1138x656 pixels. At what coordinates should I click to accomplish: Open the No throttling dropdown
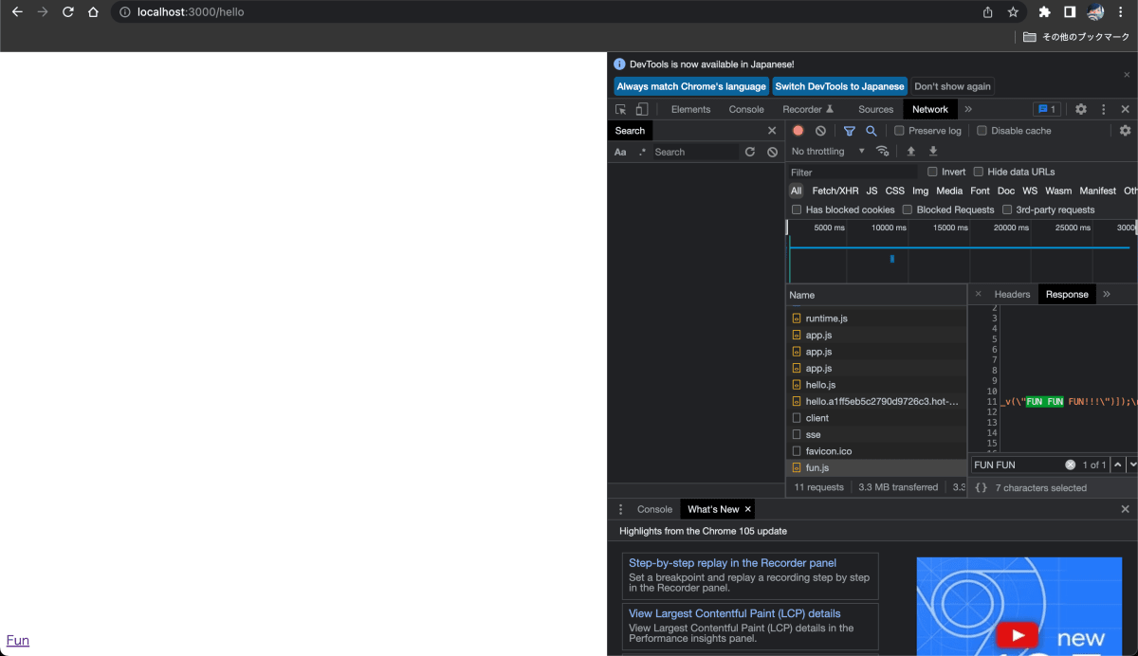[828, 151]
